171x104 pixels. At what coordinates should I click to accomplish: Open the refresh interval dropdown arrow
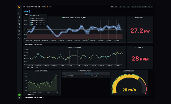152,7
